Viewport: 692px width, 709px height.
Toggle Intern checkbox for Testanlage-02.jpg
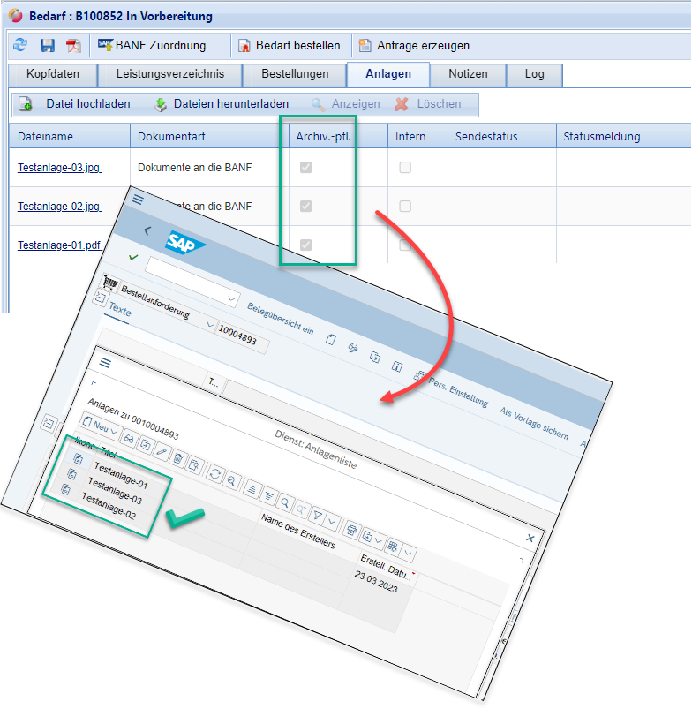coord(405,207)
